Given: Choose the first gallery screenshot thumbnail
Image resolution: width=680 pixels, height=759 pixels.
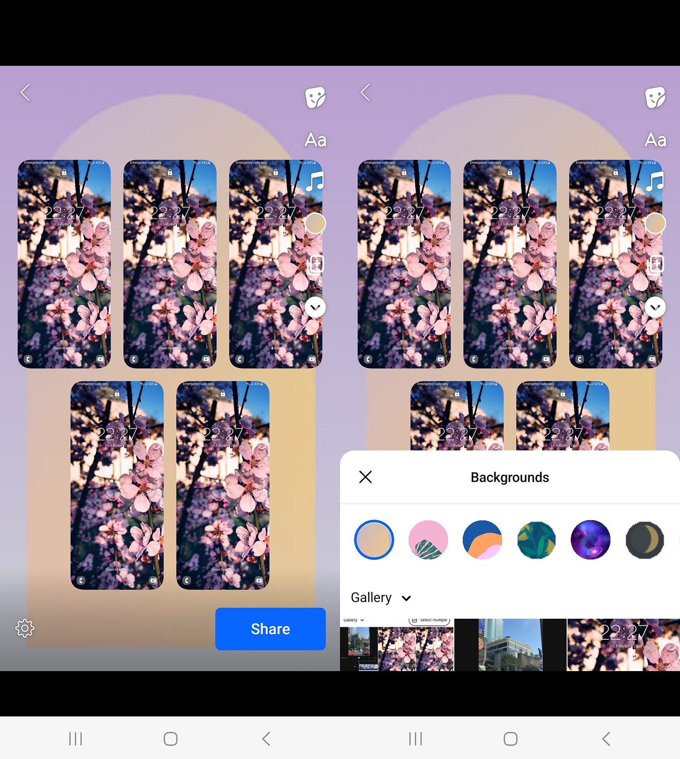Looking at the screenshot, I should [397, 645].
